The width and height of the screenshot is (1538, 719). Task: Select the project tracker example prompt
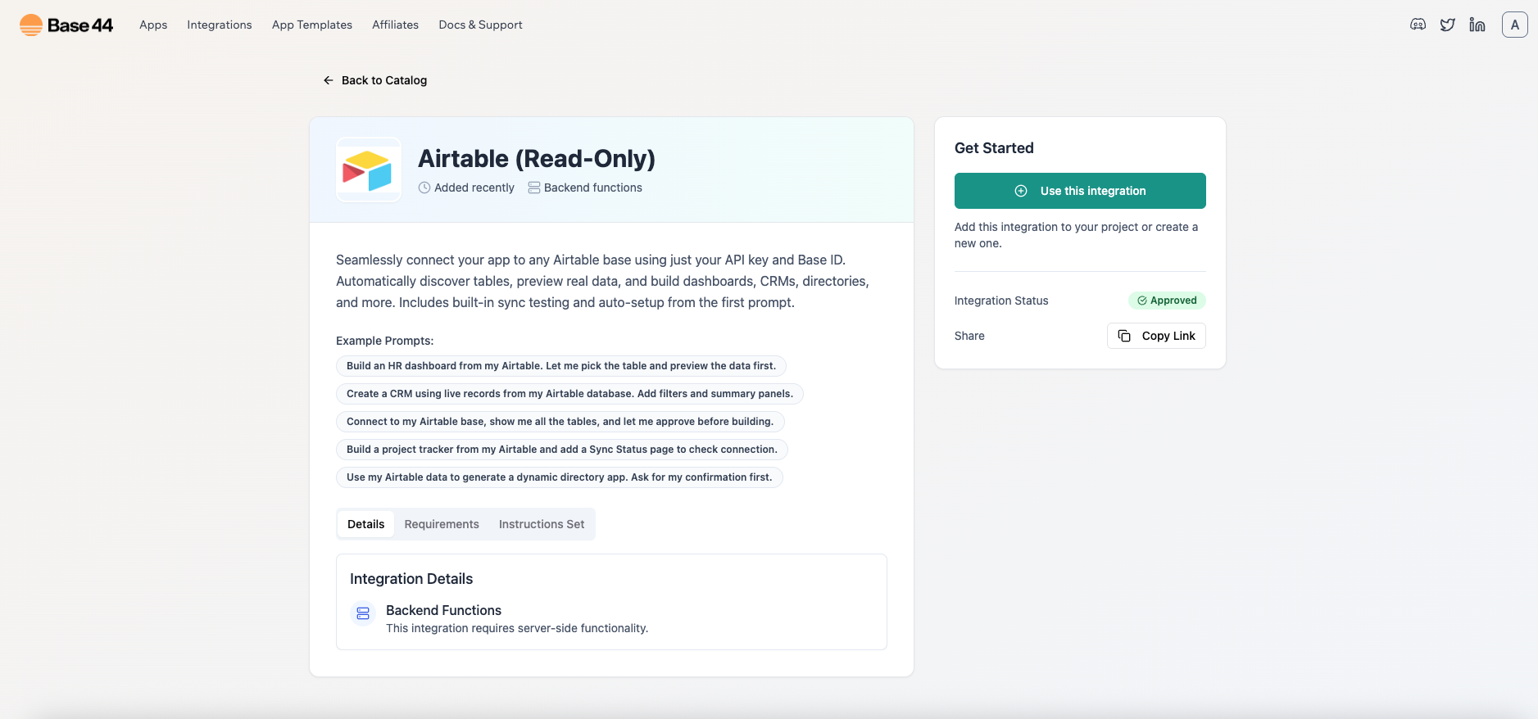pyautogui.click(x=562, y=450)
